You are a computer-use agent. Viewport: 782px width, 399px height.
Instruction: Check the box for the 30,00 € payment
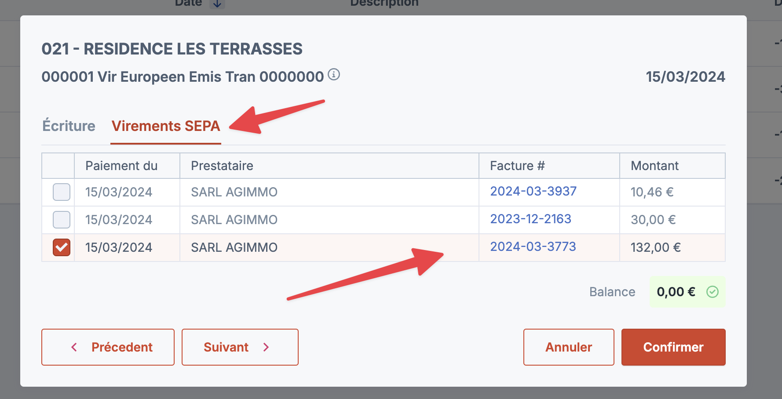(62, 220)
